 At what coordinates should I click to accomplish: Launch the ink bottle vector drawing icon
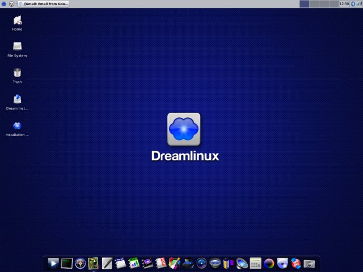(x=188, y=263)
